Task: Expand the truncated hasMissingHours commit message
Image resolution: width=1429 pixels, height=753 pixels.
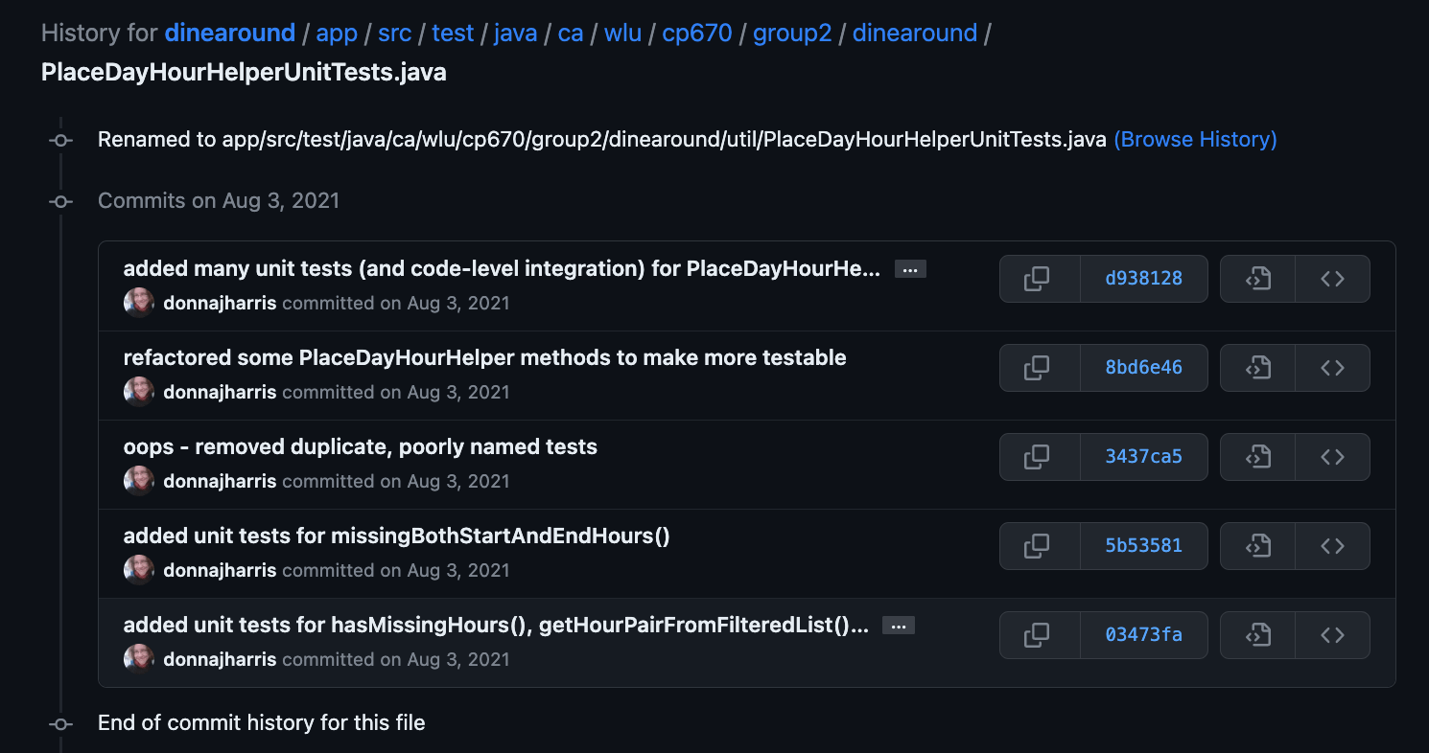Action: (x=898, y=625)
